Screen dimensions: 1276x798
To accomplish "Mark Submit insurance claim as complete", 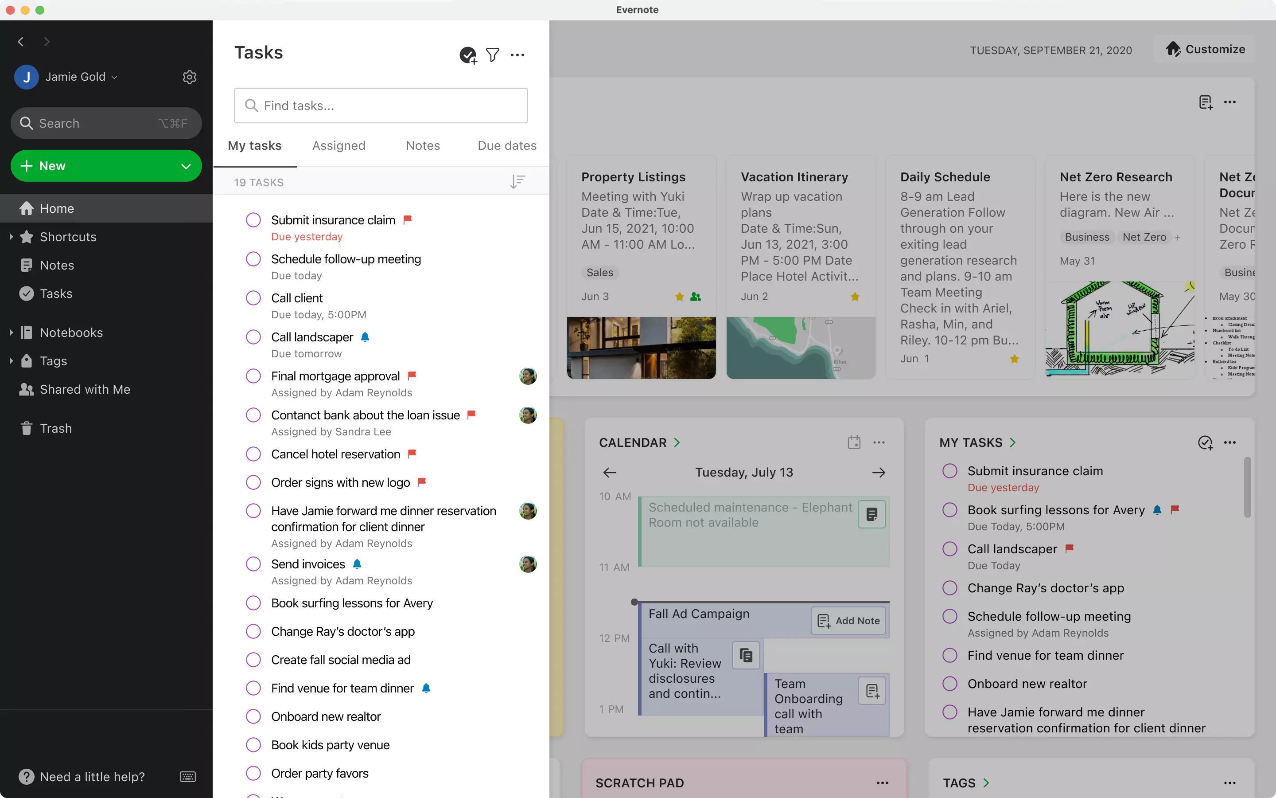I will pyautogui.click(x=253, y=219).
